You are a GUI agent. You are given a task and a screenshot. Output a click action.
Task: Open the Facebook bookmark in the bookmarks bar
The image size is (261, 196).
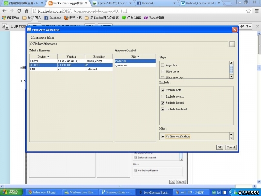pos(53,18)
